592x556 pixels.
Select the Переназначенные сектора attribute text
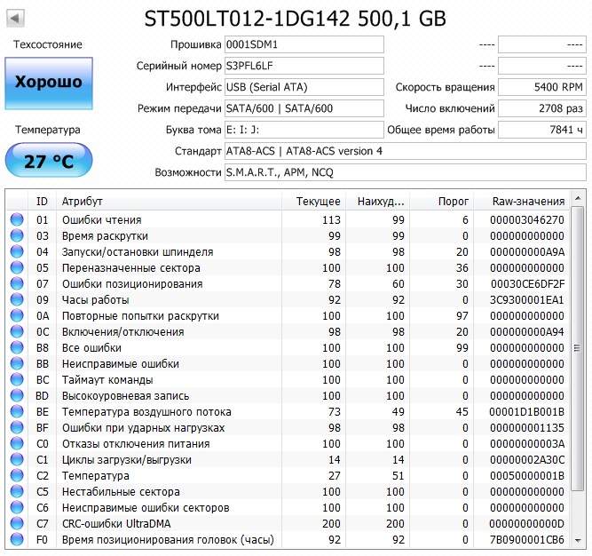click(x=131, y=268)
